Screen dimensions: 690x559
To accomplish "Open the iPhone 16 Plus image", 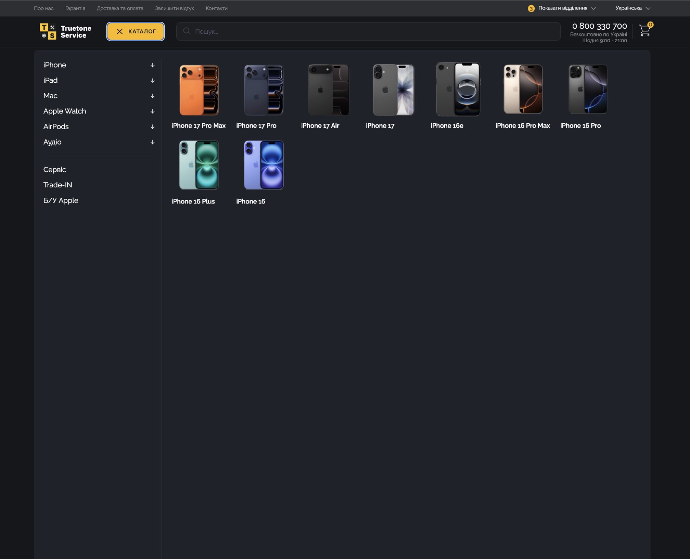I will click(199, 165).
